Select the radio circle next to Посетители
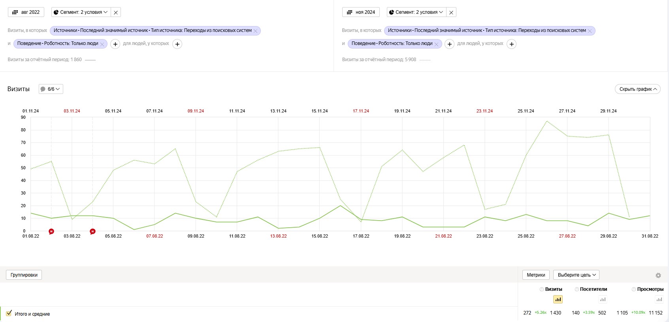669x322 pixels. (577, 289)
